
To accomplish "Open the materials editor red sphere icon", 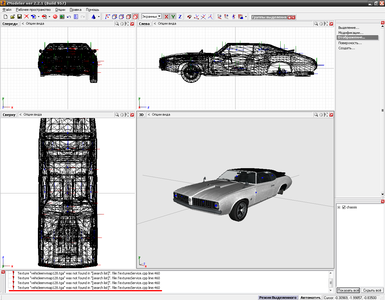I will click(55, 17).
